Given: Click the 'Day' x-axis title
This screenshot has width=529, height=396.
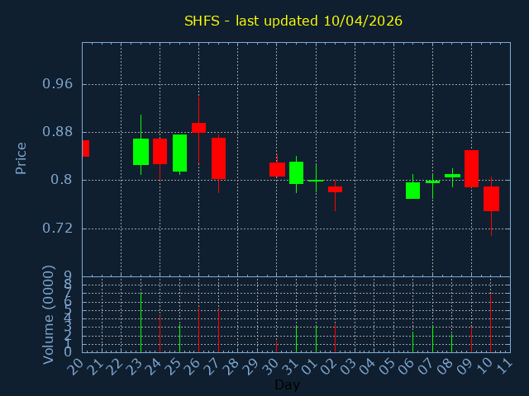Looking at the screenshot, I should click(287, 384).
